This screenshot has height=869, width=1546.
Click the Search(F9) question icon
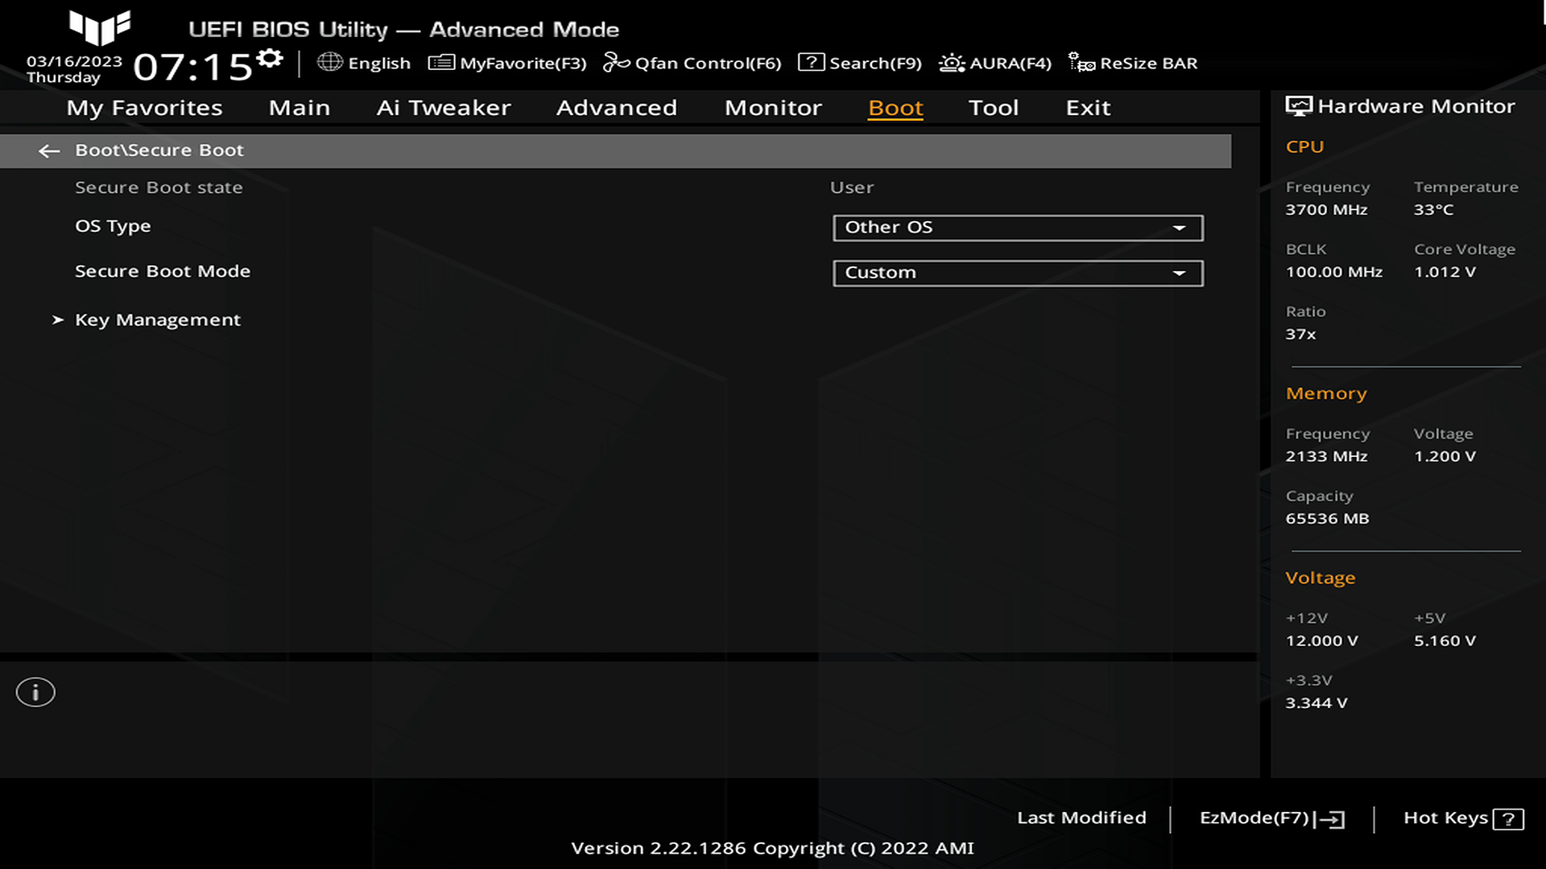(811, 63)
